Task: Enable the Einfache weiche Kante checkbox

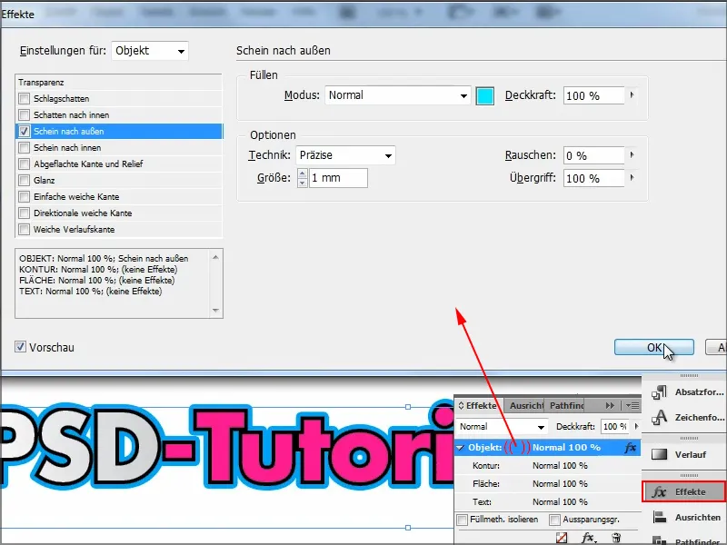Action: click(25, 197)
